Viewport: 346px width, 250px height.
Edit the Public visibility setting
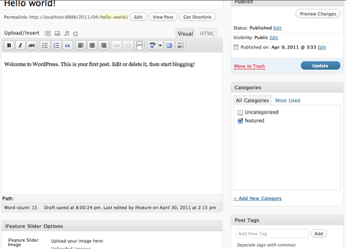[x=274, y=38]
